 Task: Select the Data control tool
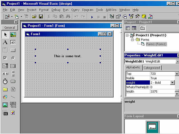tap(13, 105)
